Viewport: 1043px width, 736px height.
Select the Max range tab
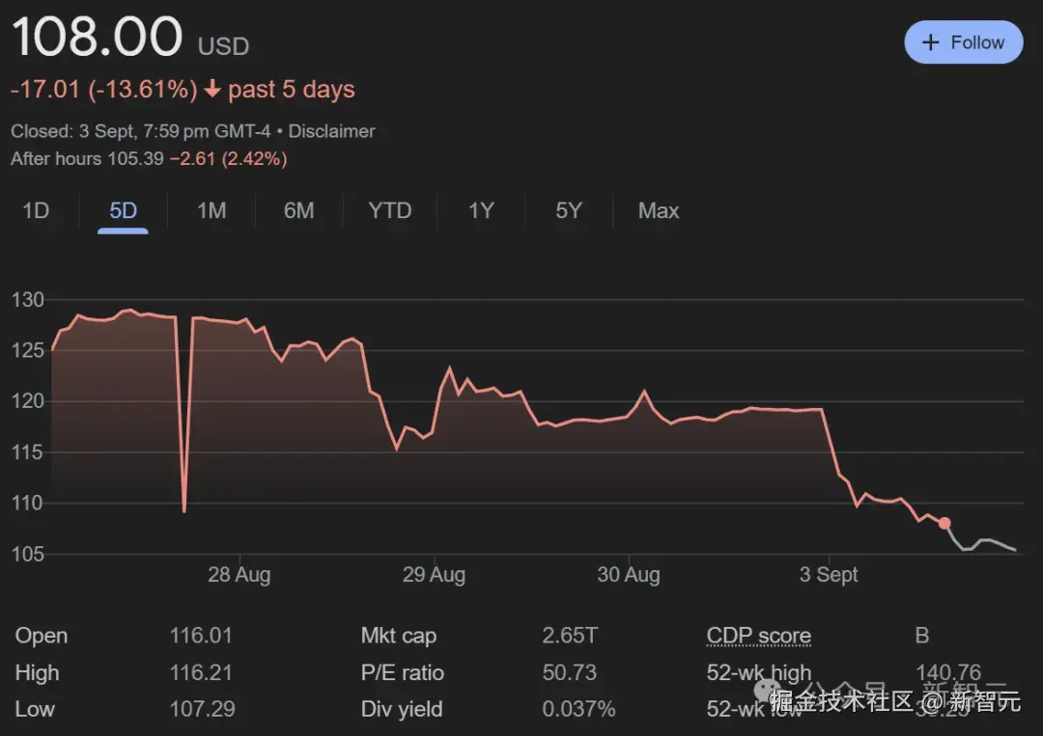659,210
